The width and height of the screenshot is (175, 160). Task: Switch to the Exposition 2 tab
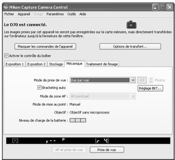click(36, 64)
